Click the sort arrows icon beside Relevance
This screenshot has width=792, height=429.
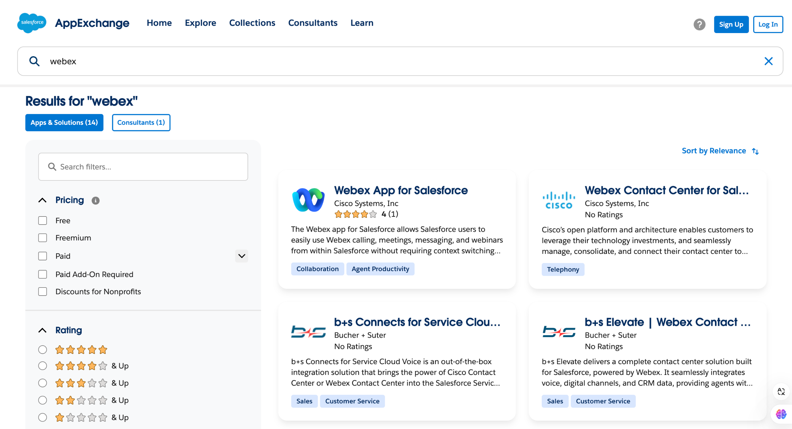point(755,151)
